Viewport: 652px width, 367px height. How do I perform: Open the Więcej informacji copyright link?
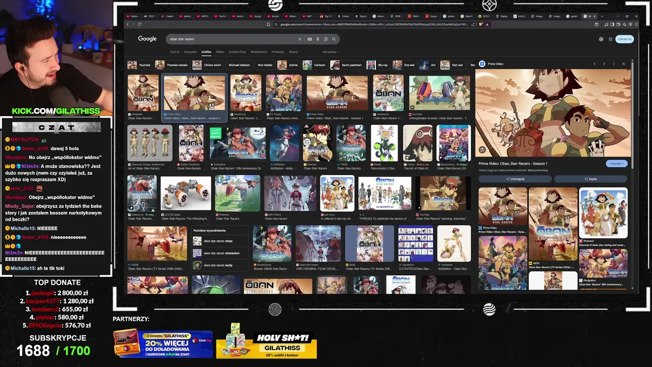click(x=537, y=170)
